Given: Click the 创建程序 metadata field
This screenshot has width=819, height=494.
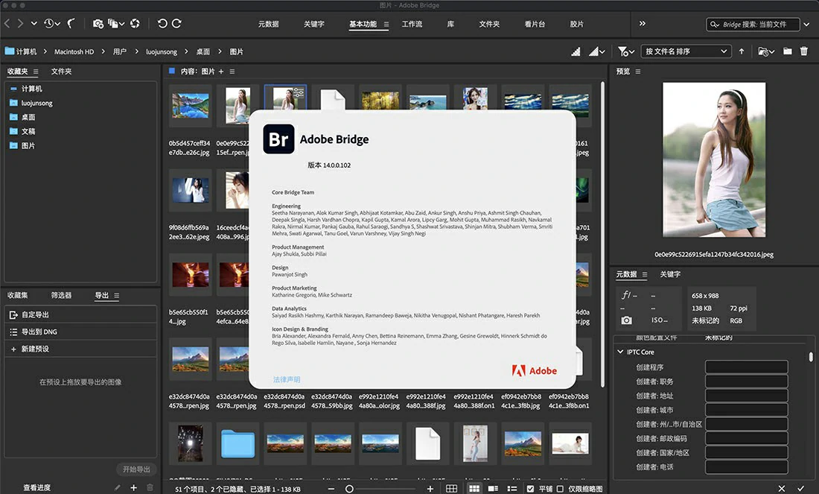Looking at the screenshot, I should (746, 367).
